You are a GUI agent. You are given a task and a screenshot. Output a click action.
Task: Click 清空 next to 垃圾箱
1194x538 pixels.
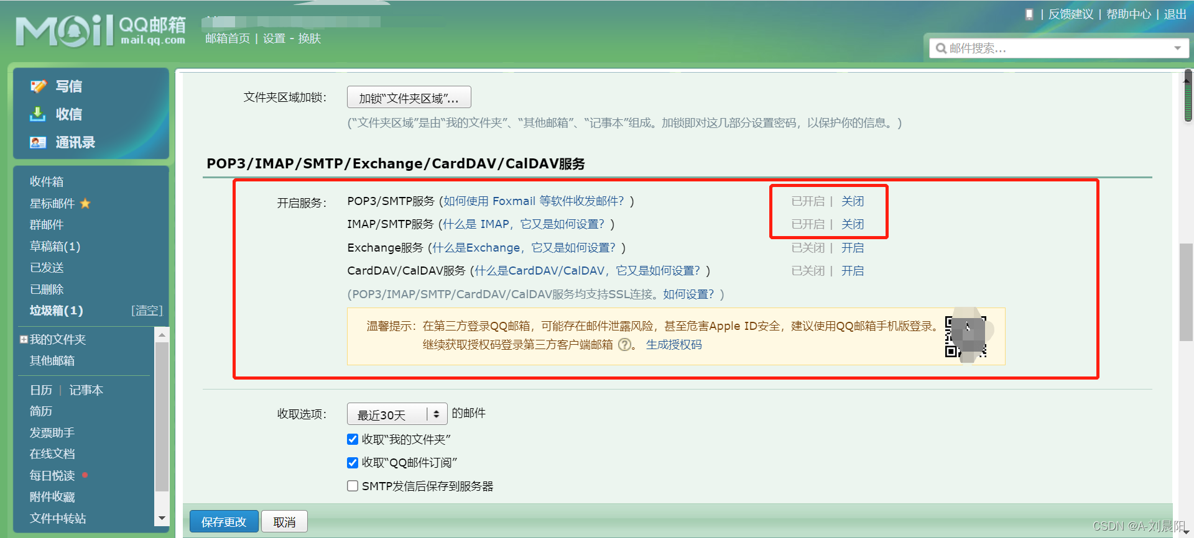(147, 310)
